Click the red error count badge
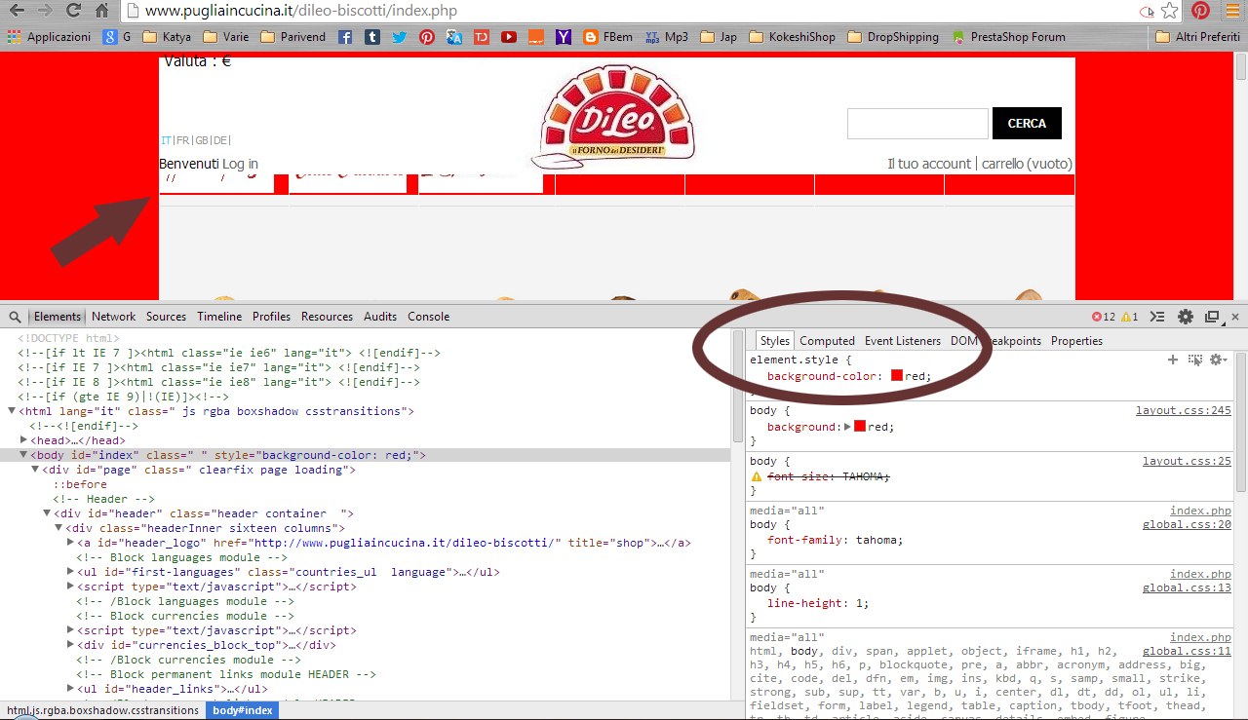 point(1104,317)
